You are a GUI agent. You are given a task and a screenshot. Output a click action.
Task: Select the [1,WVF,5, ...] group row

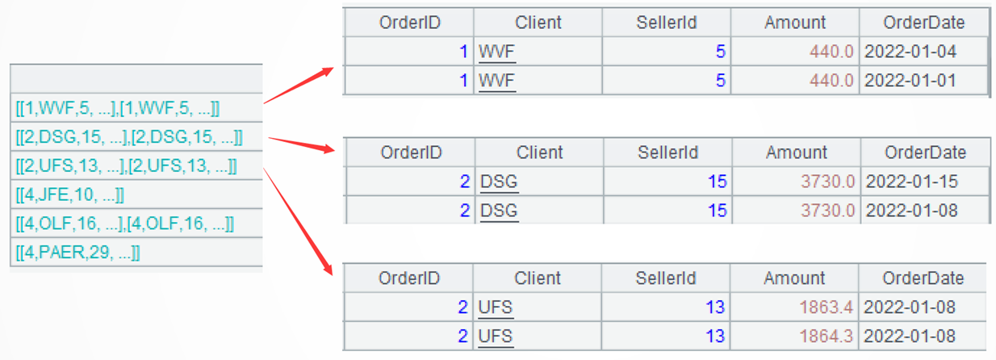click(118, 108)
